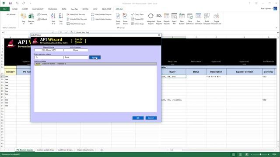Click Cancel in List of Values dialog

151,118
